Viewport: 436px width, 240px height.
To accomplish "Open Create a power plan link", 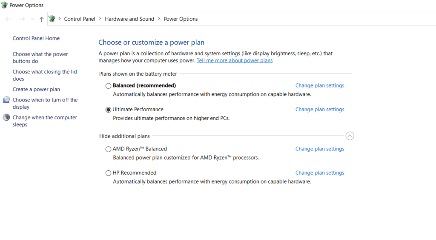I will (36, 89).
